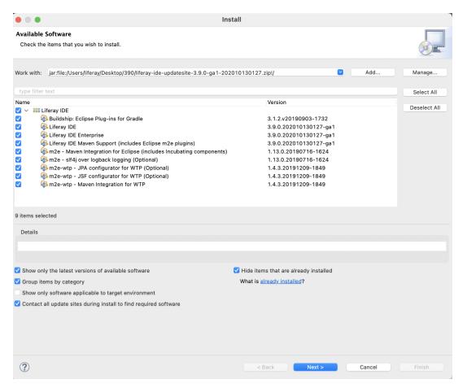Click the m2e slf4j logback logging icon
Viewport: 467px width, 388px height.
tap(44, 159)
